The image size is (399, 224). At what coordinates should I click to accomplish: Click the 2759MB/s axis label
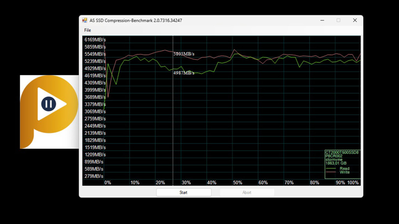(95, 118)
